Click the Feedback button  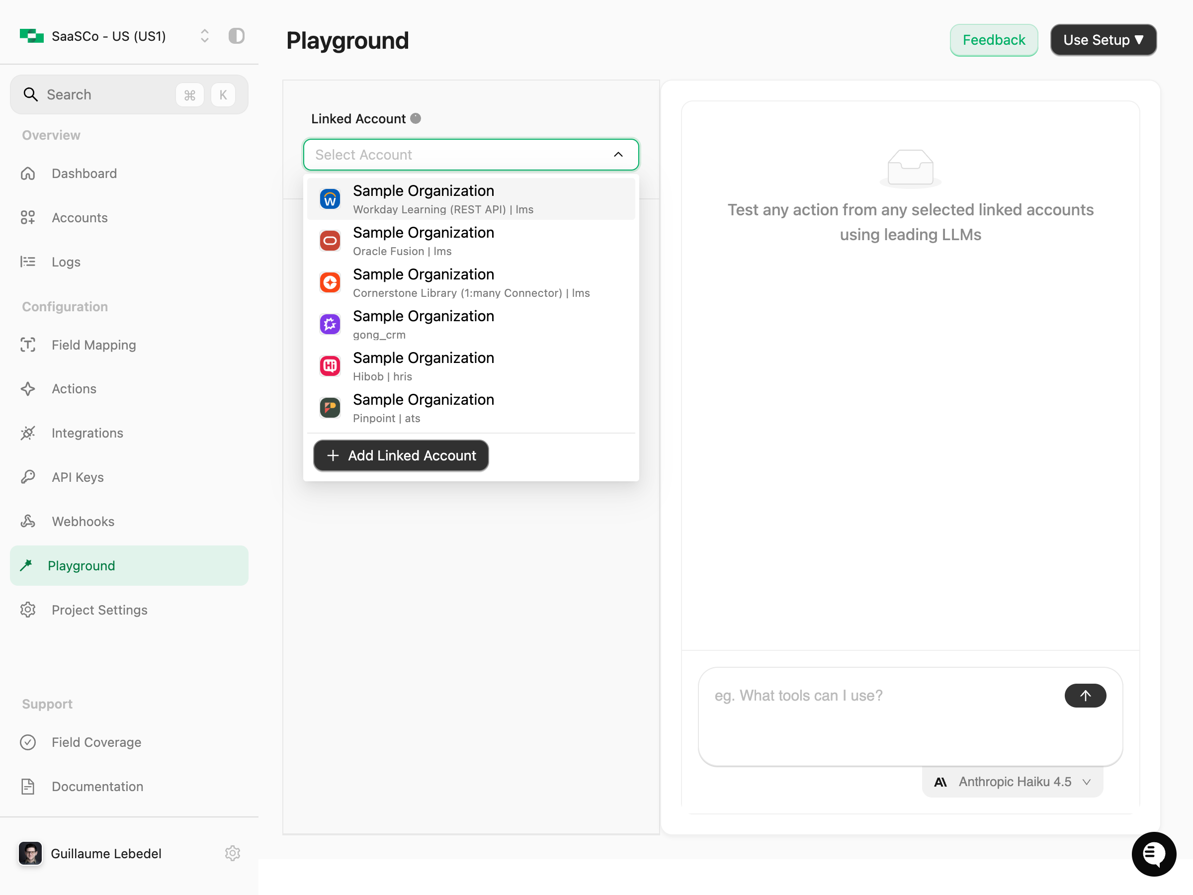[x=994, y=40]
